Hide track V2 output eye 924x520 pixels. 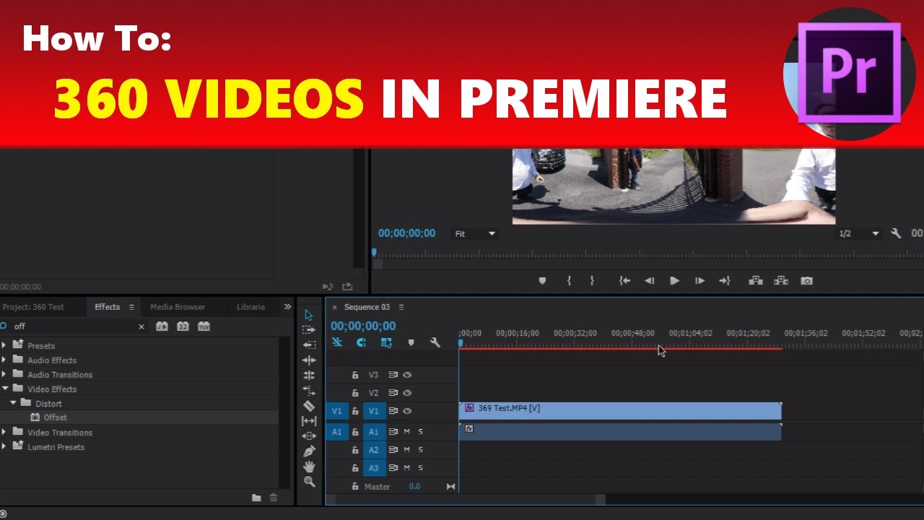(x=407, y=393)
